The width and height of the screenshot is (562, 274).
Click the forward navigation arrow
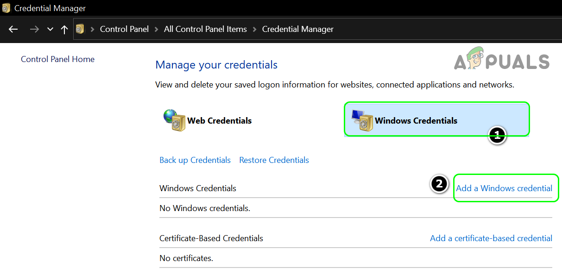click(34, 29)
